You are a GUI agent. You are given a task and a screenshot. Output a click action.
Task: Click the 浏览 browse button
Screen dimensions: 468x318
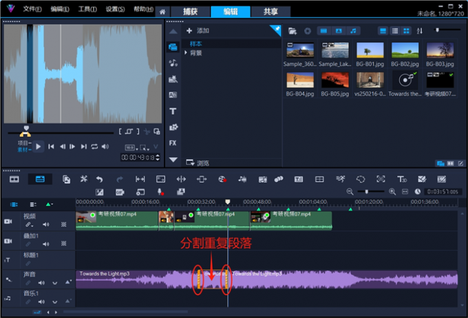pyautogui.click(x=198, y=162)
